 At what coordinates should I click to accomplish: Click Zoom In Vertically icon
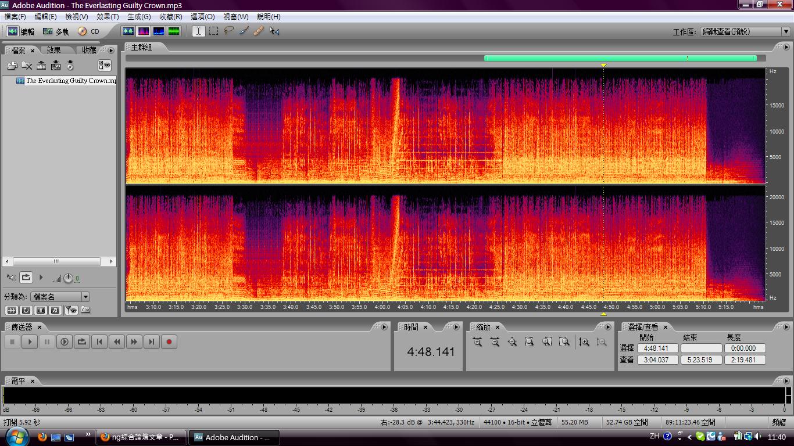[584, 342]
